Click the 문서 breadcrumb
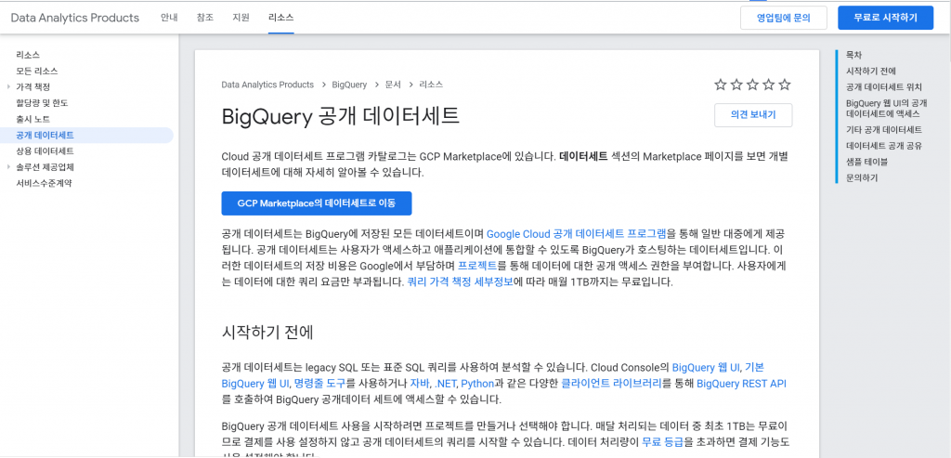The width and height of the screenshot is (951, 458). tap(393, 85)
